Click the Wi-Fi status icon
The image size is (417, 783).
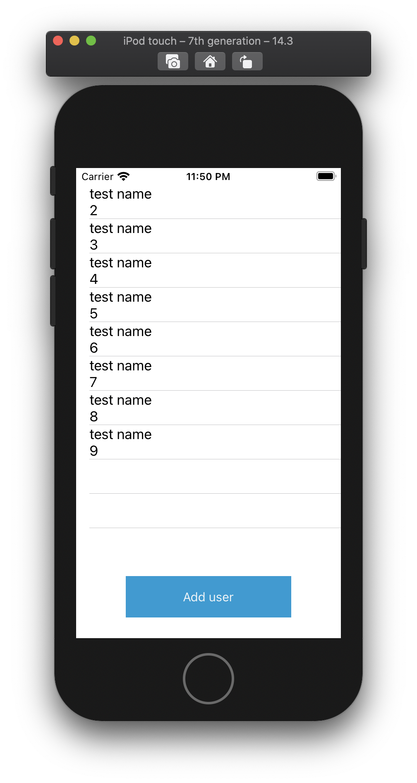(x=123, y=177)
